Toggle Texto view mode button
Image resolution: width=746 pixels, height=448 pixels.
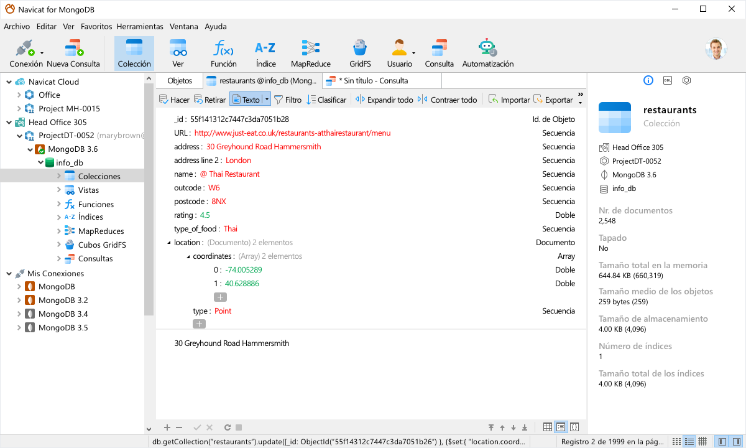(246, 100)
